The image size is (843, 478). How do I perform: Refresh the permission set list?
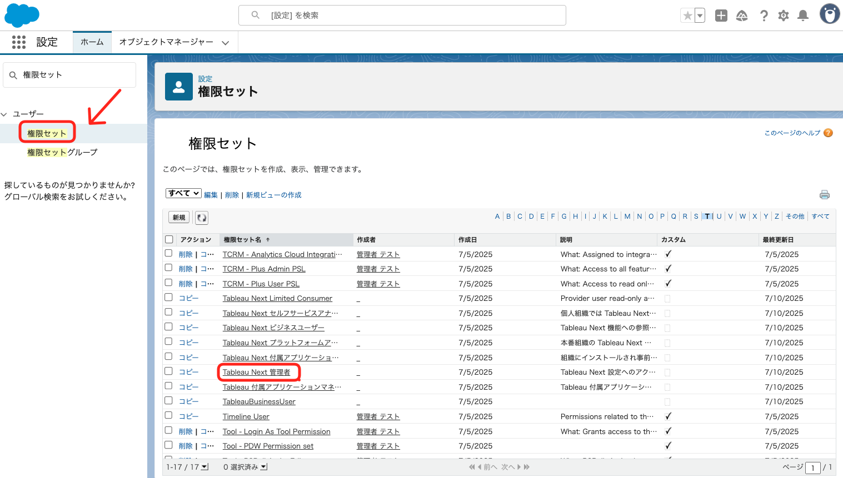pos(202,218)
